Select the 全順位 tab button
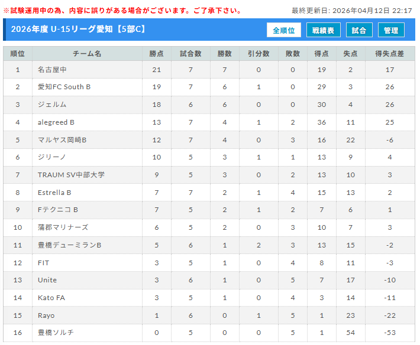The image size is (420, 345). click(284, 30)
